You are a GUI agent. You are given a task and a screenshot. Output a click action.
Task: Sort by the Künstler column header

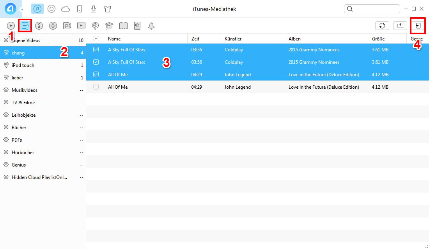[252, 39]
